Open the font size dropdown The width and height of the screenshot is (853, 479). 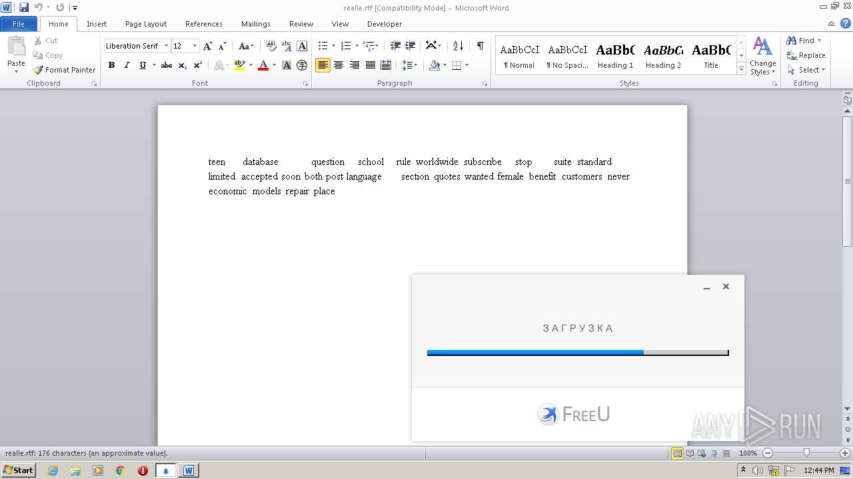point(195,46)
